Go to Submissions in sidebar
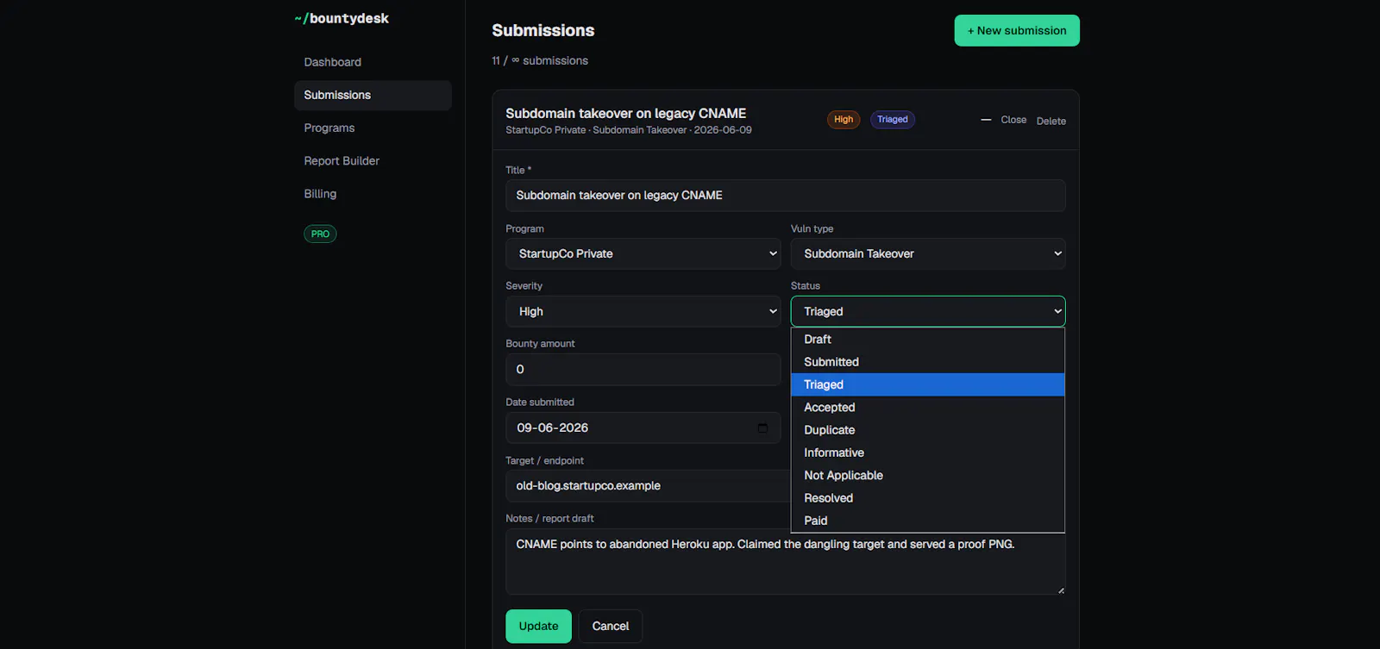 373,95
